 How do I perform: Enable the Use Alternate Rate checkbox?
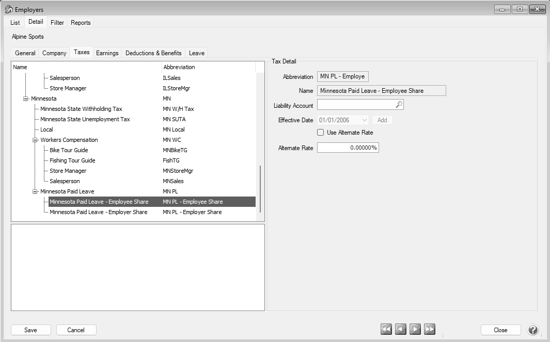321,133
